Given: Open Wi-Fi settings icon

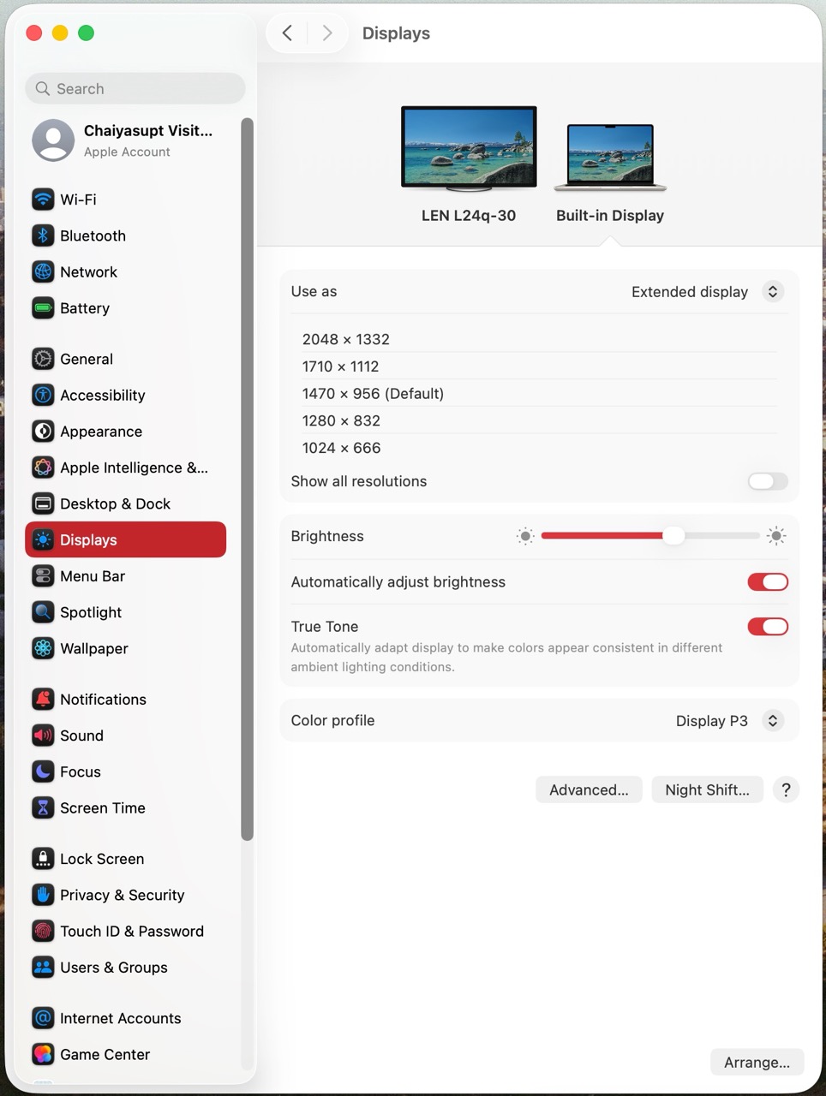Looking at the screenshot, I should click(x=43, y=200).
